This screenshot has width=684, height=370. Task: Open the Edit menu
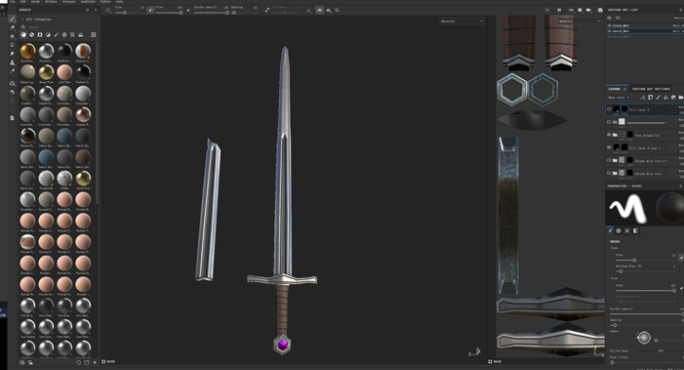click(x=23, y=2)
